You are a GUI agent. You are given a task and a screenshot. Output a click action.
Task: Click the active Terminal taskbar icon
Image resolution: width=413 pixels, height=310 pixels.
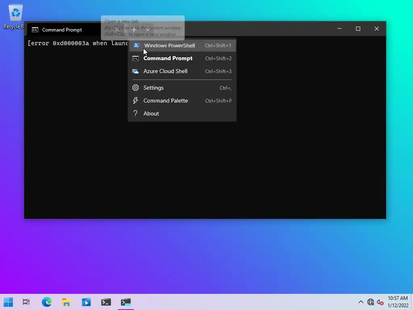(126, 302)
